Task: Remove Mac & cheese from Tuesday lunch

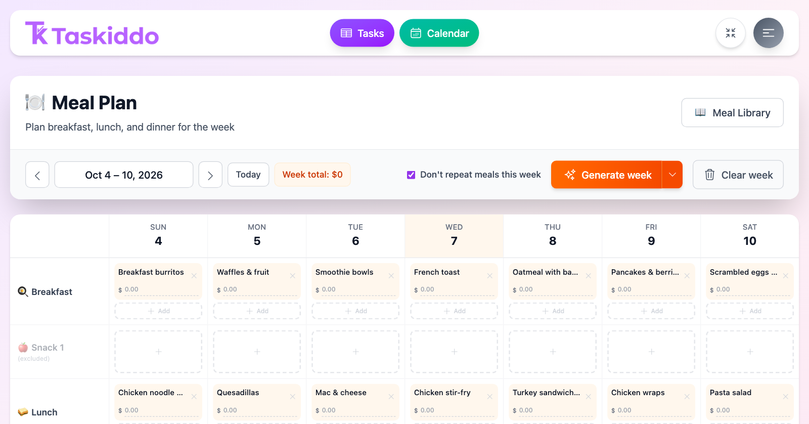Action: pos(391,397)
